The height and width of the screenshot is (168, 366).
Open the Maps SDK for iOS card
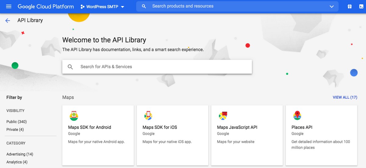(172, 135)
